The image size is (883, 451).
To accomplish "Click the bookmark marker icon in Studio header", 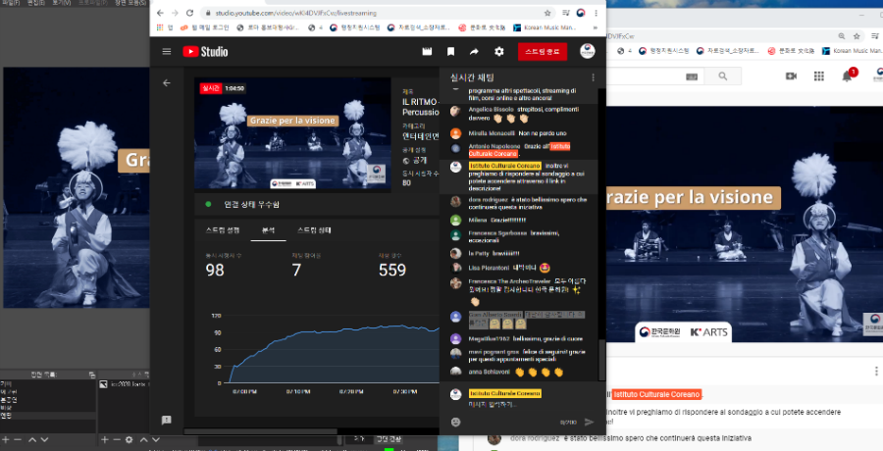I will 450,51.
